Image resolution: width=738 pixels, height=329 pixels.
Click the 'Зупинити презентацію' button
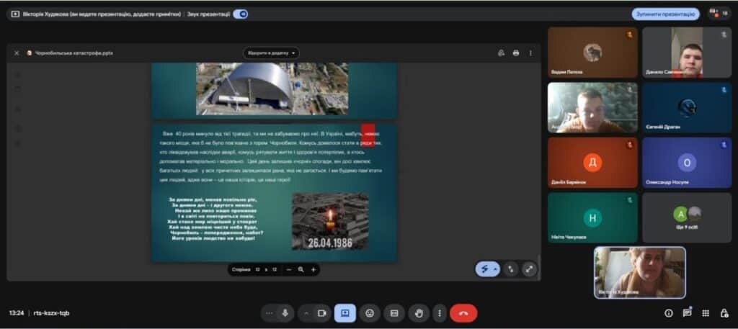pos(665,14)
